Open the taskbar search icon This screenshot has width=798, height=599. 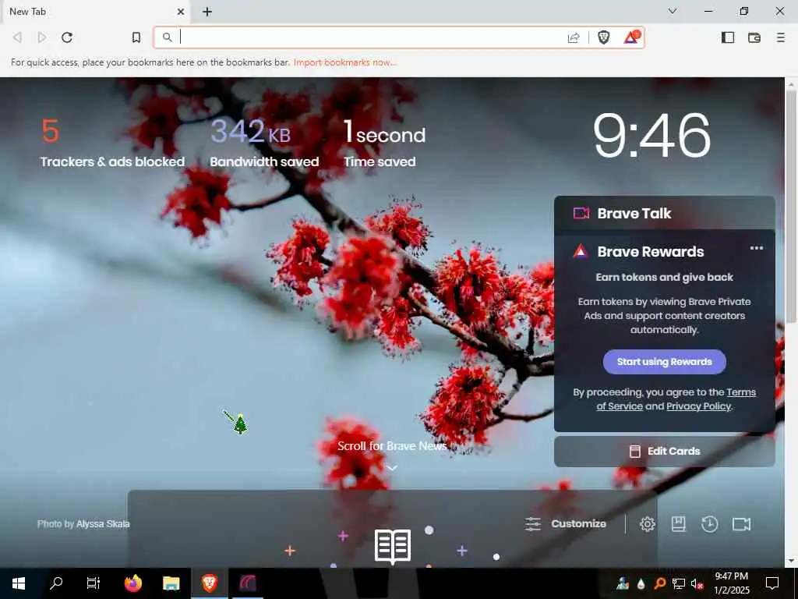pos(56,583)
